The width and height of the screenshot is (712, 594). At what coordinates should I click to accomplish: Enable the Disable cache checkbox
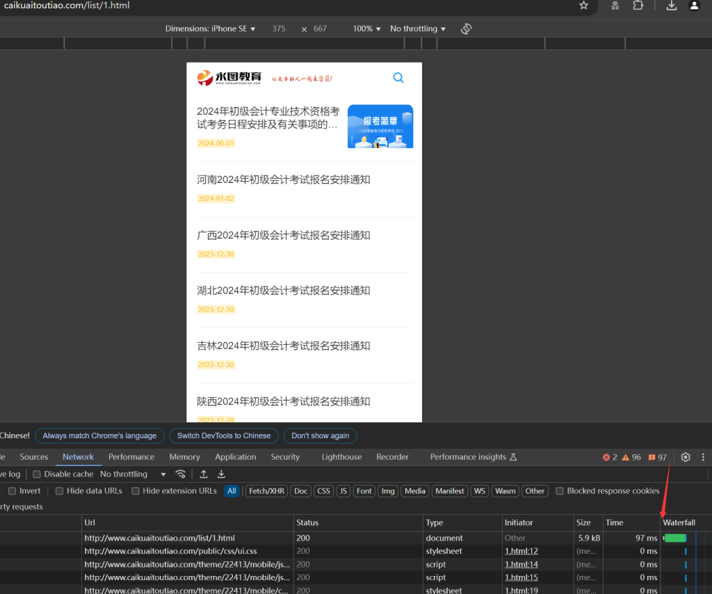click(37, 474)
